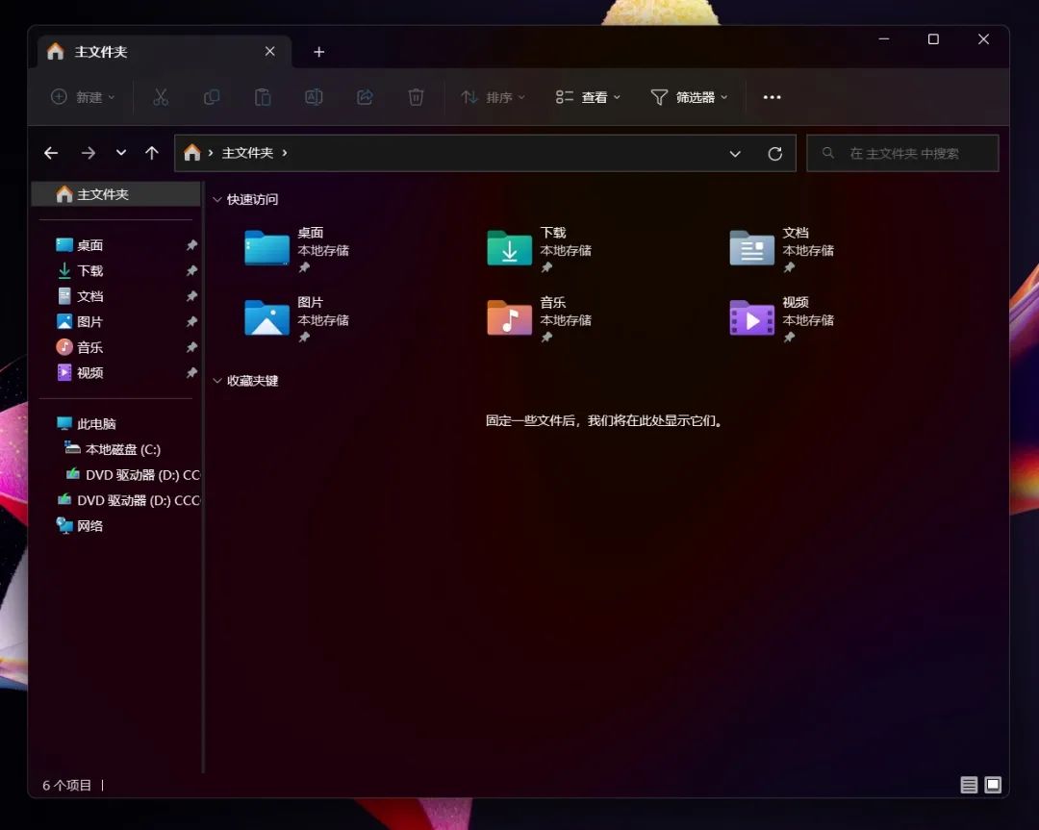Maximize the File Explorer window

tap(933, 39)
